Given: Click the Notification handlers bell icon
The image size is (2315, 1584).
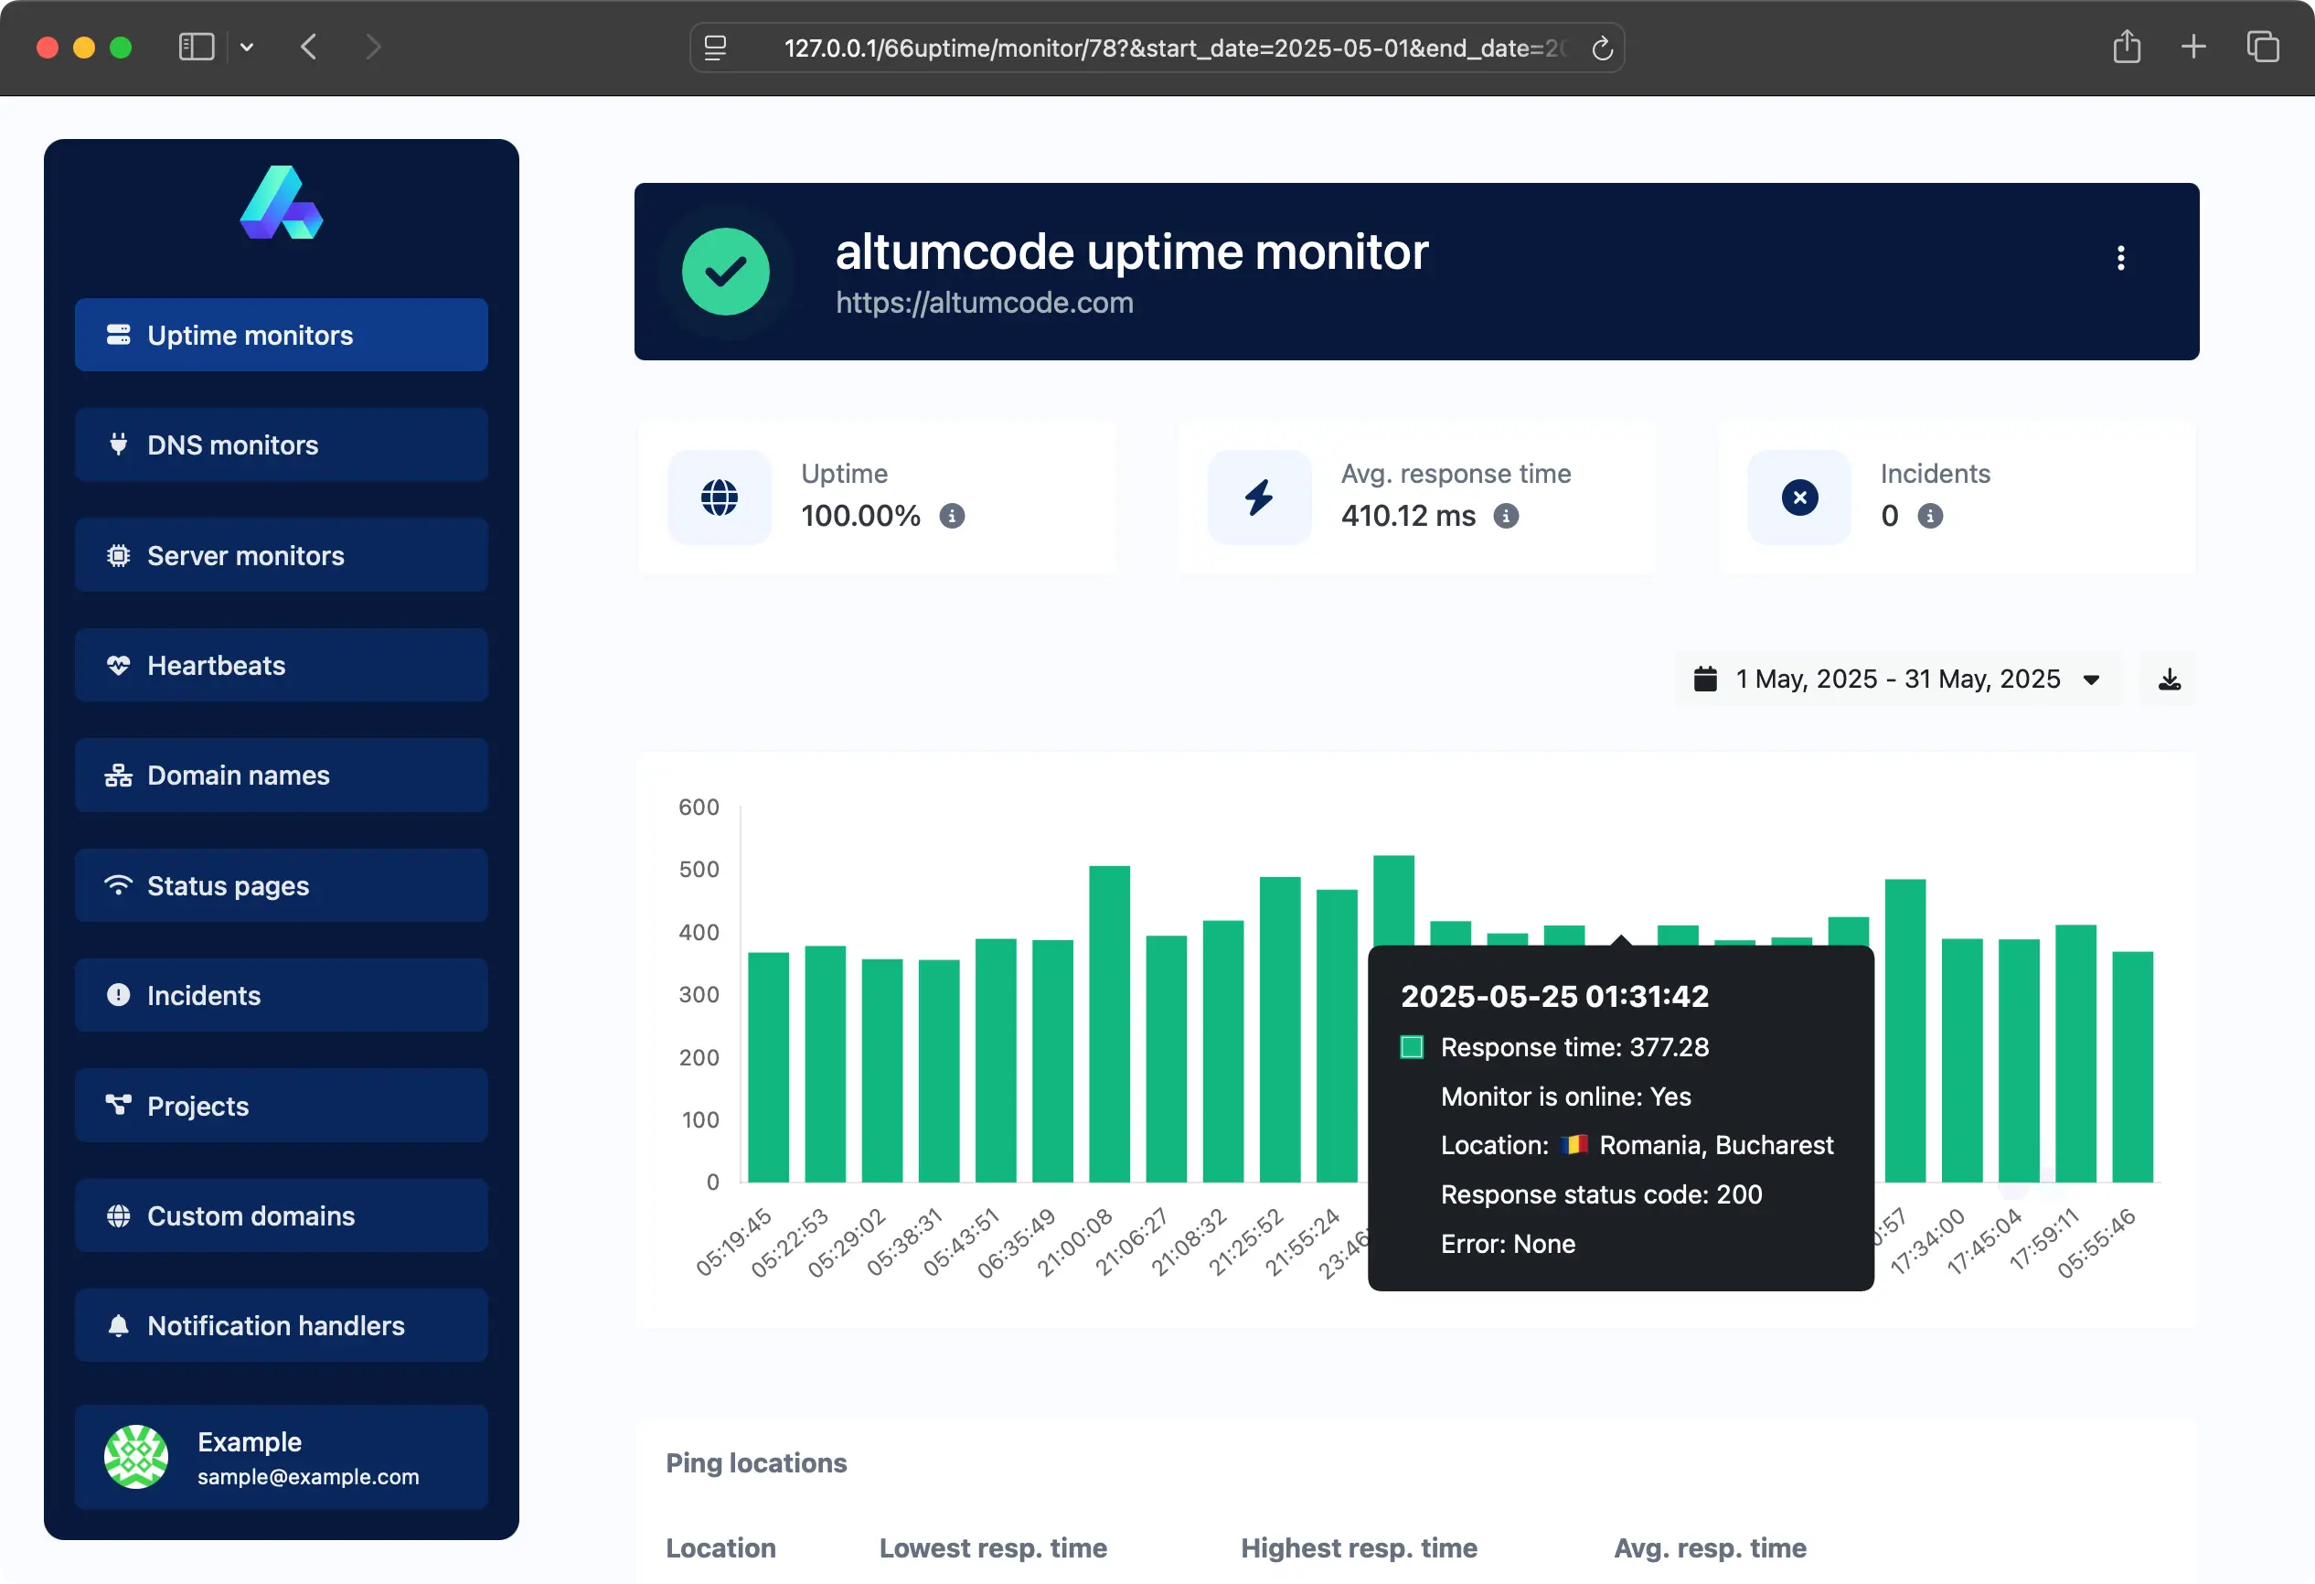Looking at the screenshot, I should pos(119,1325).
